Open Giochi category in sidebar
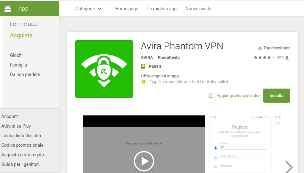This screenshot has width=304, height=173. 16,55
